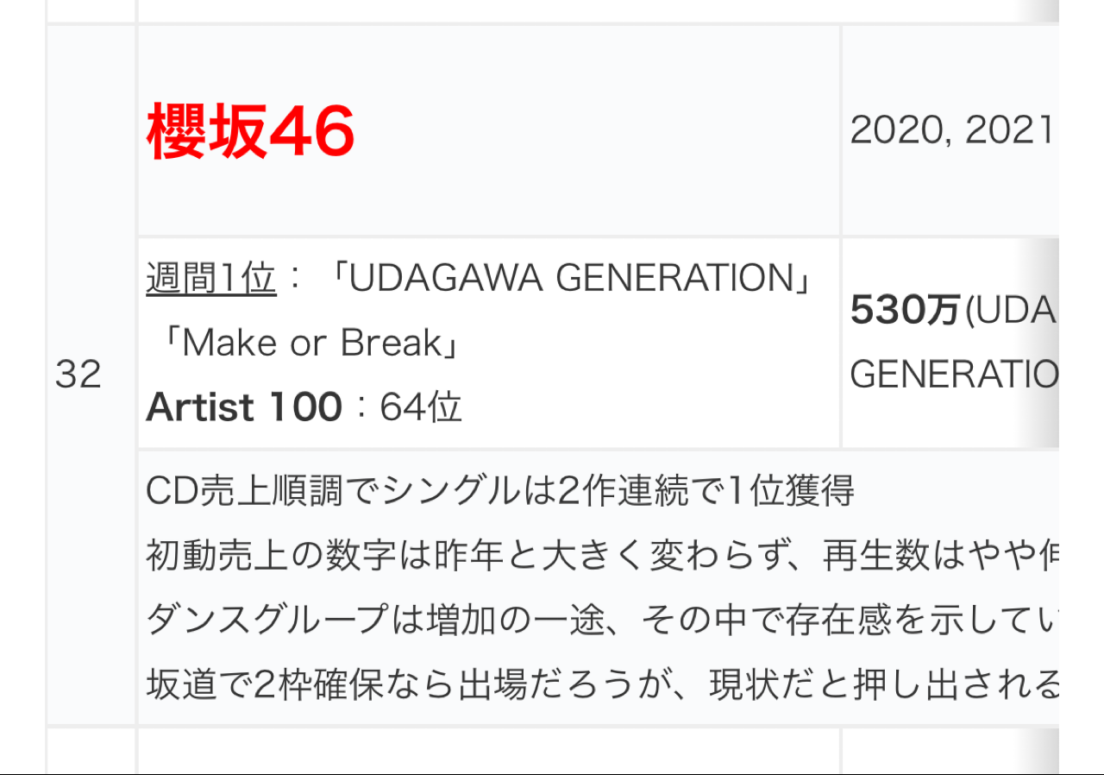
Task: Click the cut-off GENERATIO text in right cell
Action: [x=953, y=375]
